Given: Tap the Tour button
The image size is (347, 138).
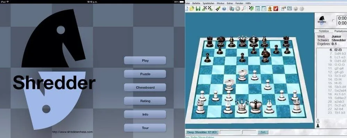Looking at the screenshot, I should [145, 128].
